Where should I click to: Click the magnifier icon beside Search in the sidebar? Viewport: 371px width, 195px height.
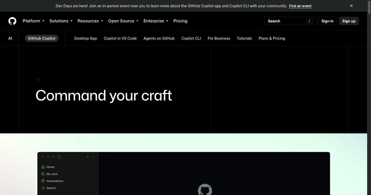pyautogui.click(x=43, y=188)
